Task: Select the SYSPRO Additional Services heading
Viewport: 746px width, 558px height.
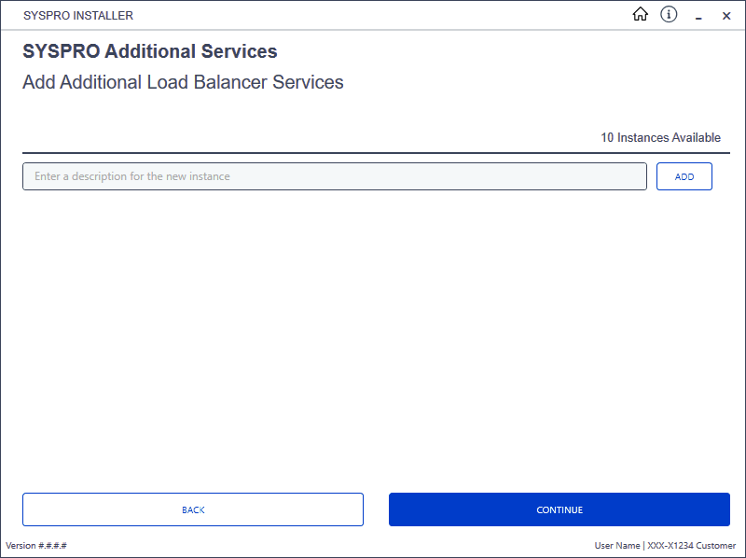Action: 150,51
